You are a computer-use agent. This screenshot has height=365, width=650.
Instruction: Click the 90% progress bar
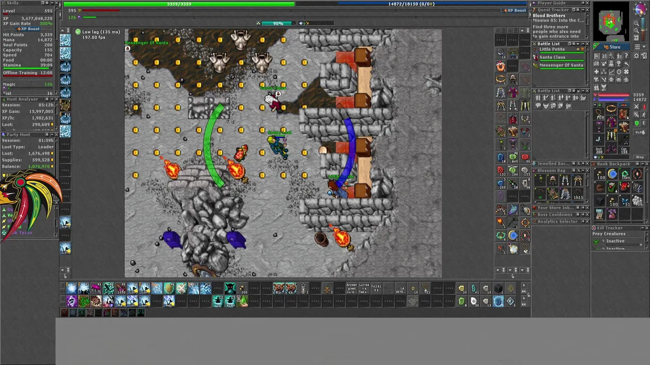pyautogui.click(x=277, y=23)
